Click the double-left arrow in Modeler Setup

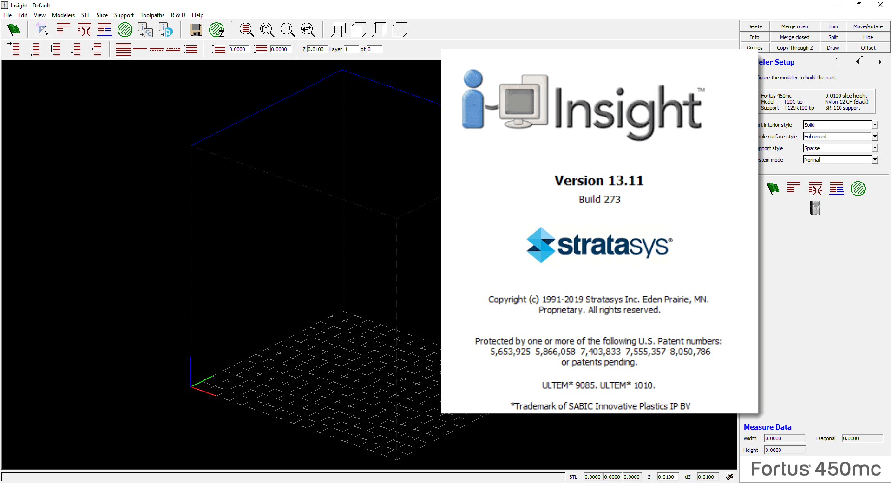(837, 62)
